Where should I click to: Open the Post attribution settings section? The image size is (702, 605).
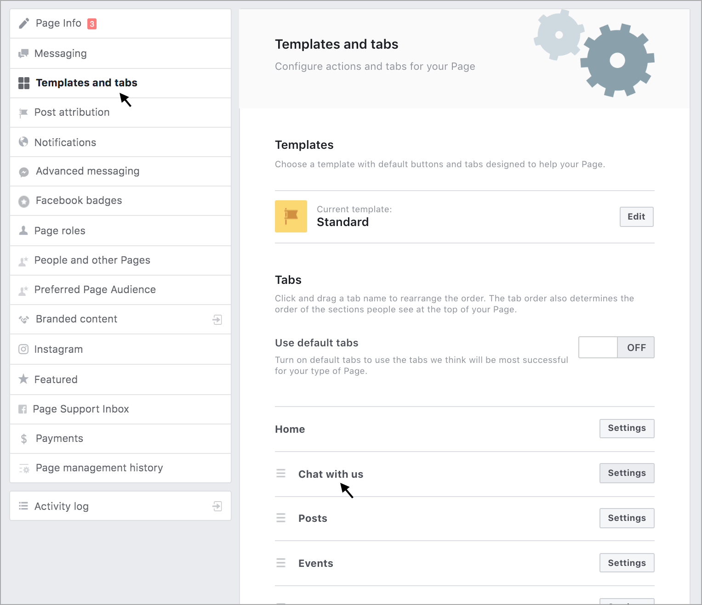(x=72, y=113)
